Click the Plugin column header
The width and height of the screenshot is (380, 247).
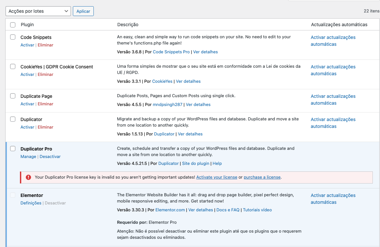(x=27, y=25)
